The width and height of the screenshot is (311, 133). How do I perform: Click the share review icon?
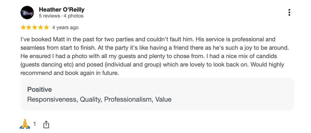coord(46,124)
